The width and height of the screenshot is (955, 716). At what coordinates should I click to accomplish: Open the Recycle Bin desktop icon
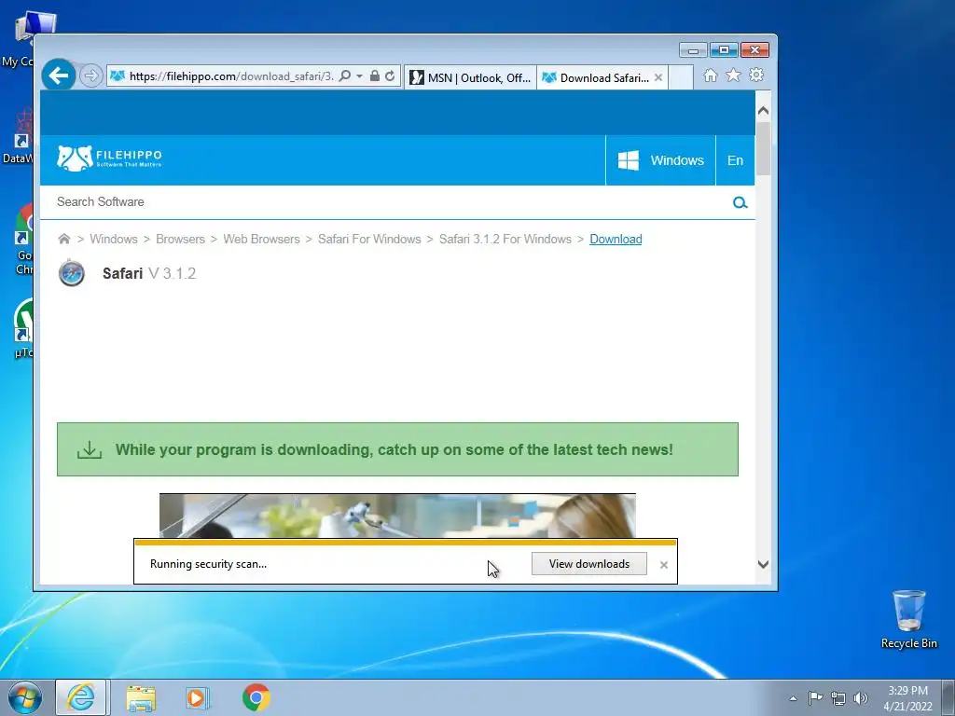pos(908,619)
